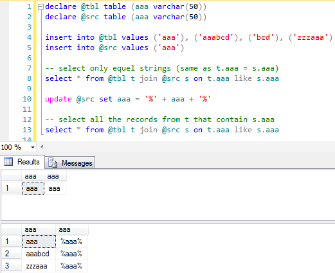The image size is (335, 273).
Task: Select top-left corner cell of bottom grid
Action: (x=12, y=229)
